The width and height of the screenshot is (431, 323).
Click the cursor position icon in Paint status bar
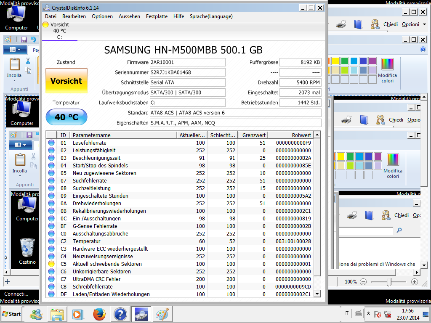[8, 281]
